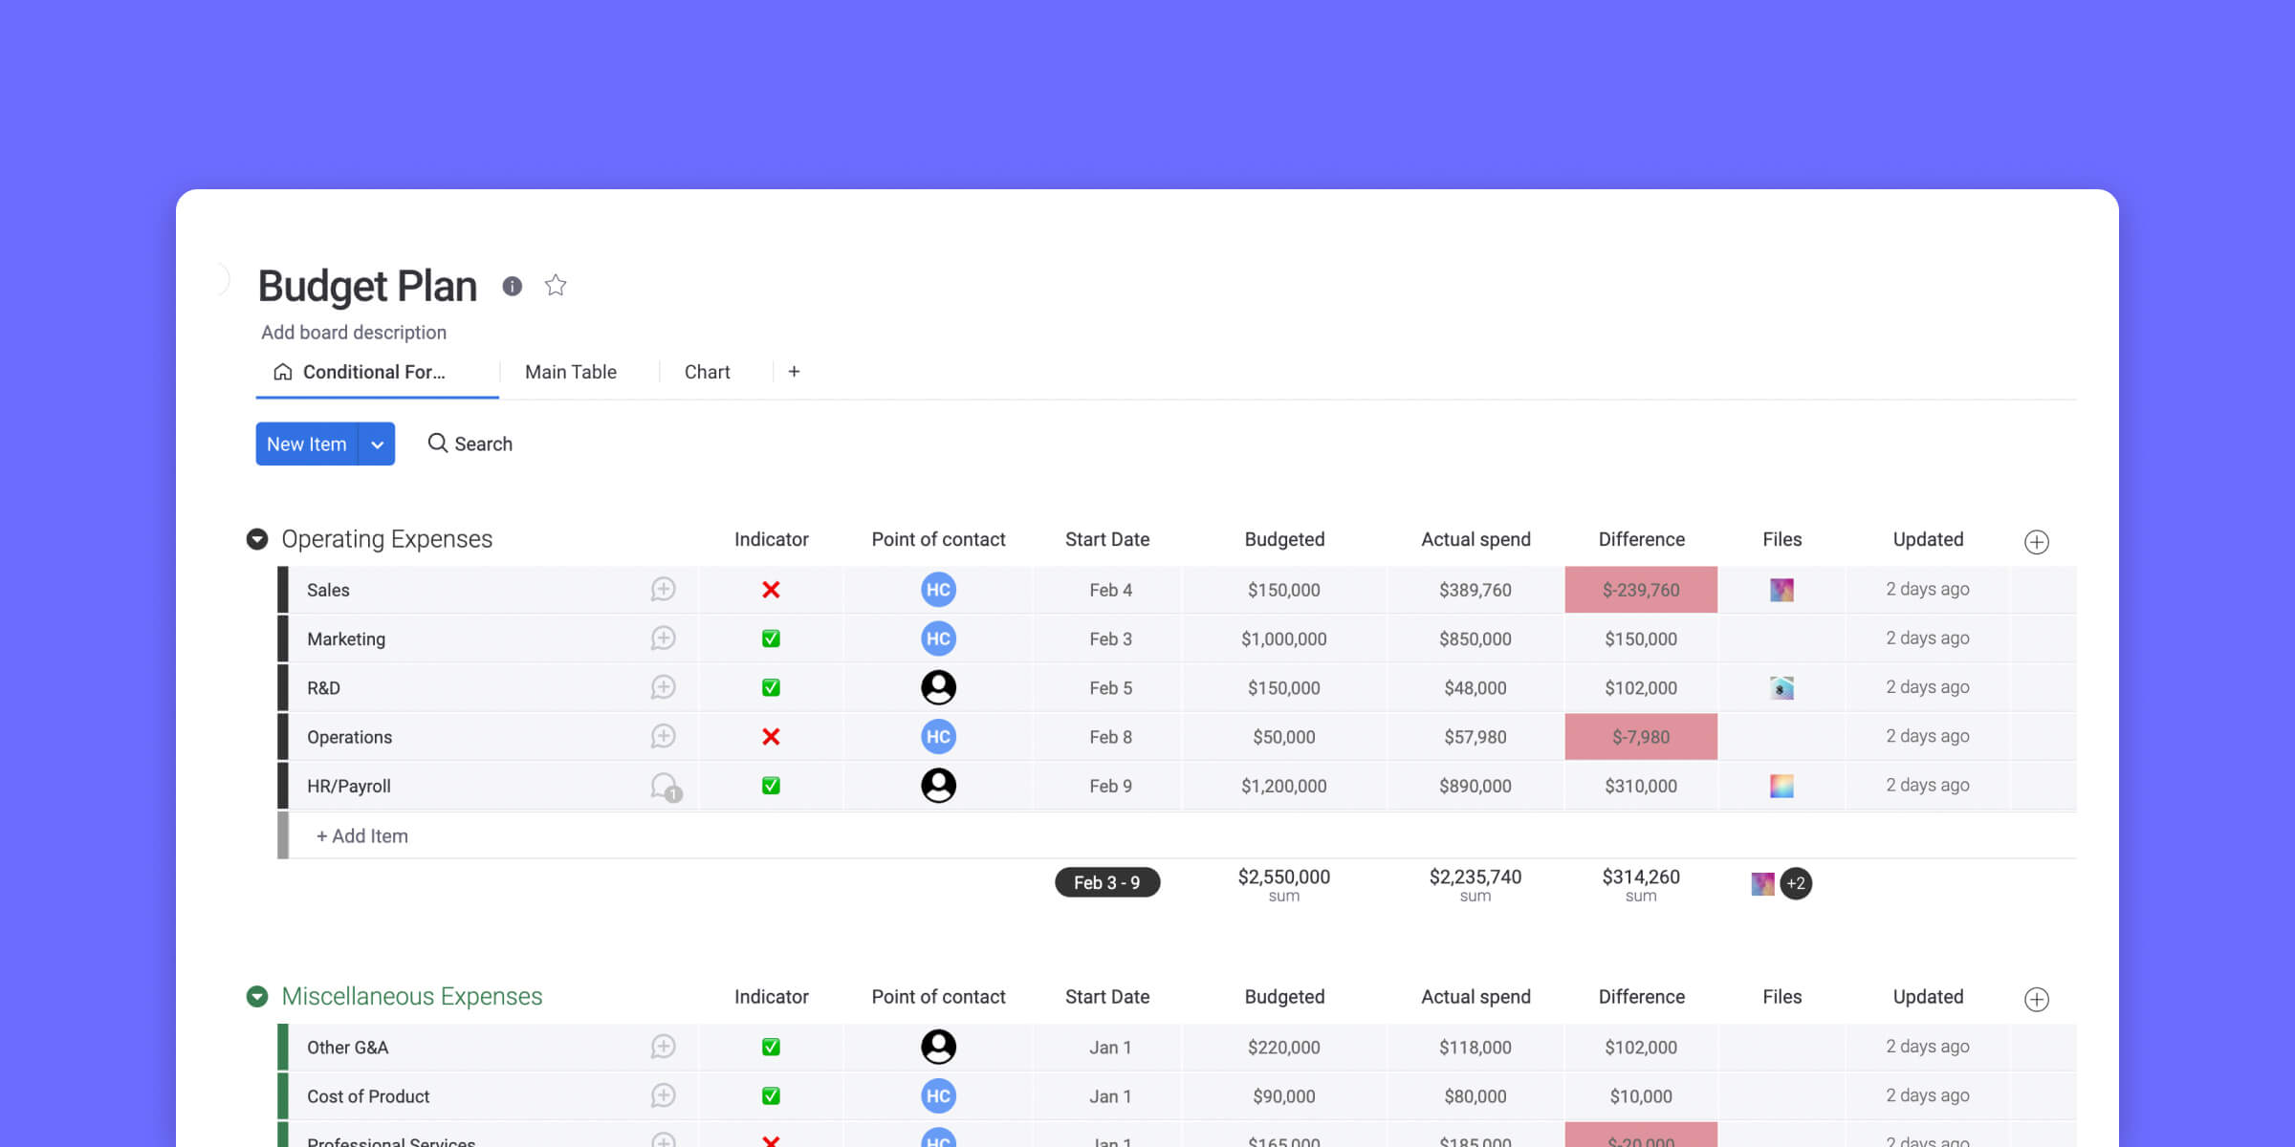Switch to the Main Table tab
2295x1147 pixels.
point(571,370)
